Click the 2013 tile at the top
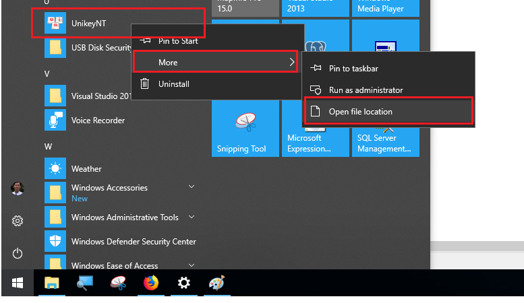The width and height of the screenshot is (524, 303). coord(316,8)
